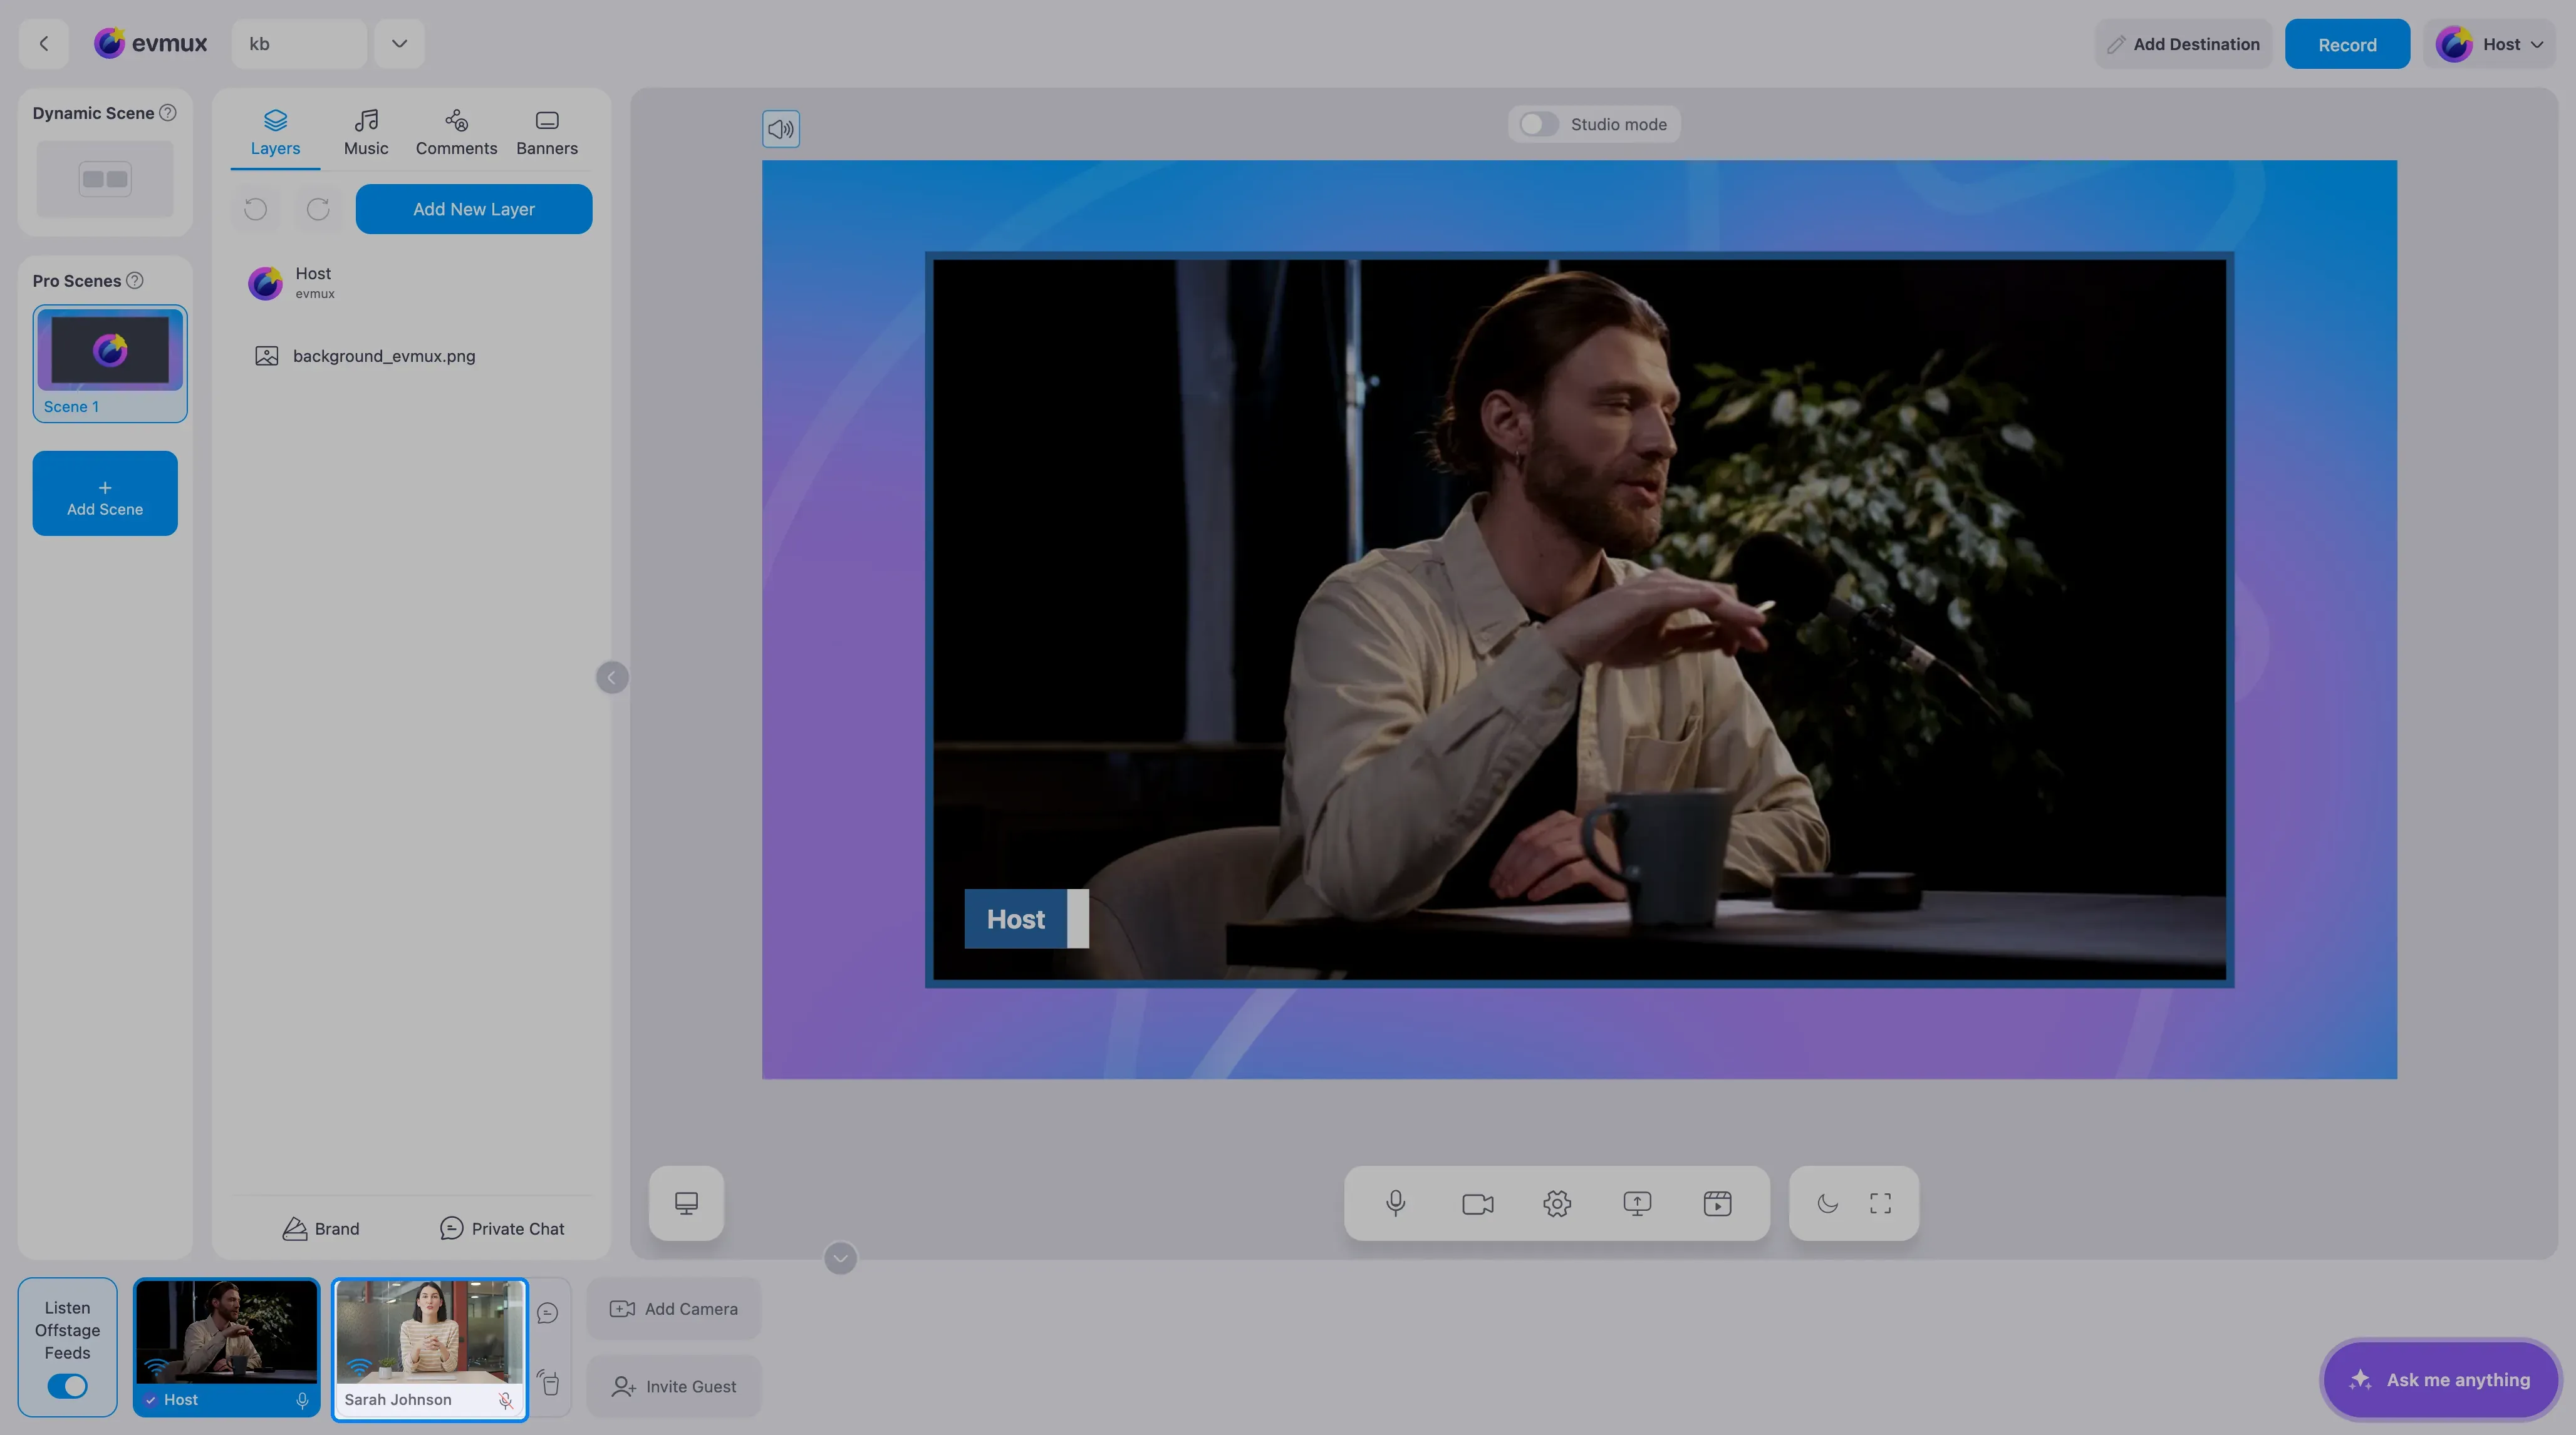Click the speaker audio icon above the preview
The height and width of the screenshot is (1435, 2576).
781,129
